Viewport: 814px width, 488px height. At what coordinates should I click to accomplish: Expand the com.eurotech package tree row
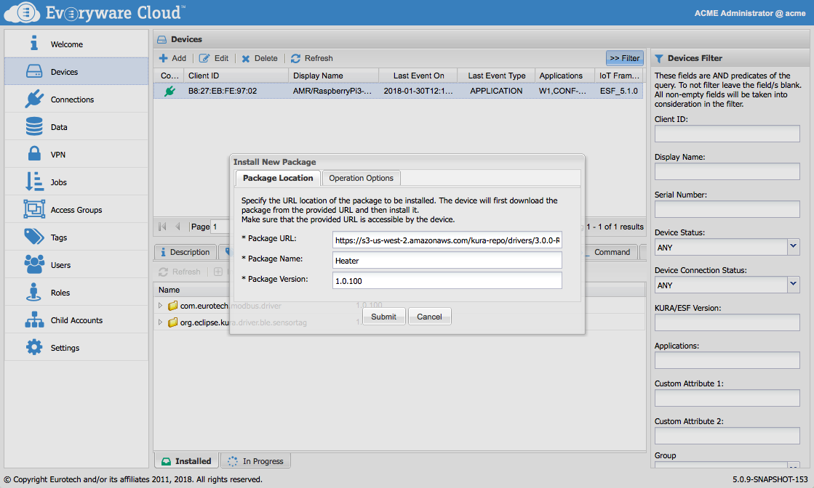pos(161,306)
